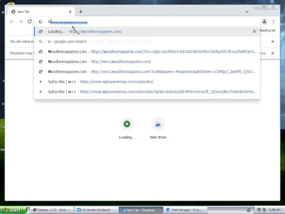Switch to Task Manager taskbar item

click(185, 210)
